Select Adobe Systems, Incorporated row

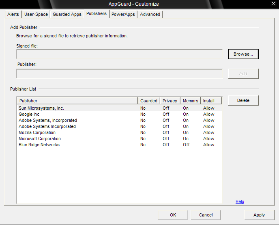click(120, 120)
